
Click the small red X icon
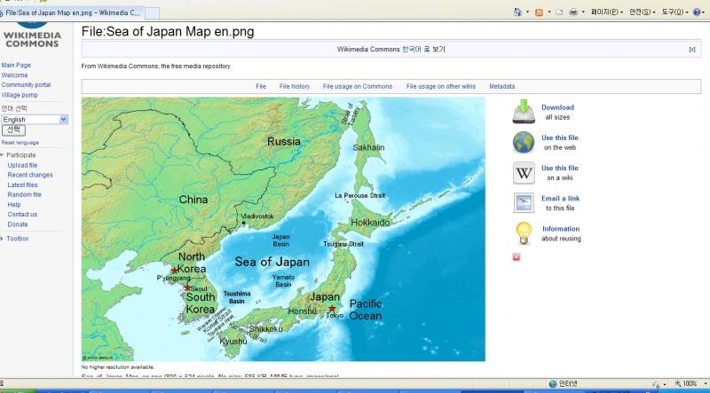click(517, 257)
